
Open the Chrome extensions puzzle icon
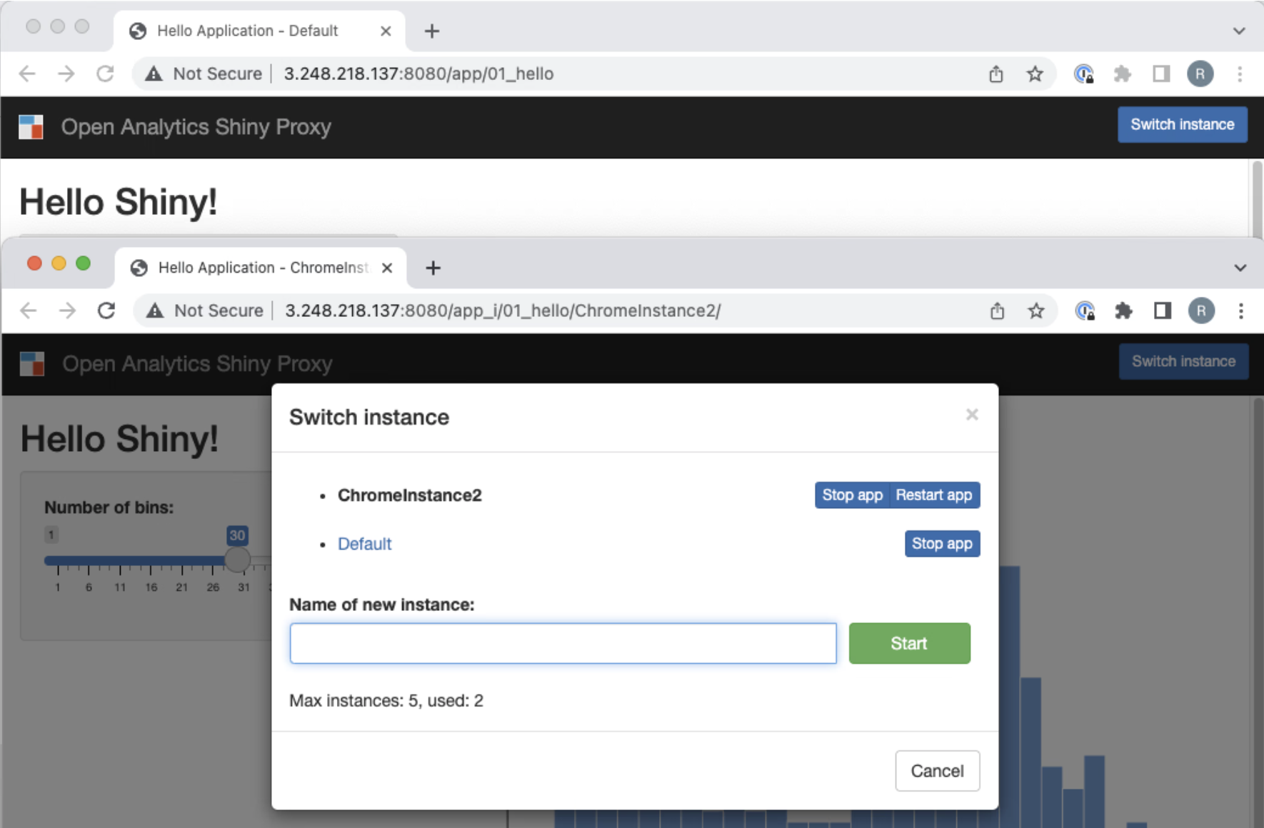click(x=1123, y=310)
